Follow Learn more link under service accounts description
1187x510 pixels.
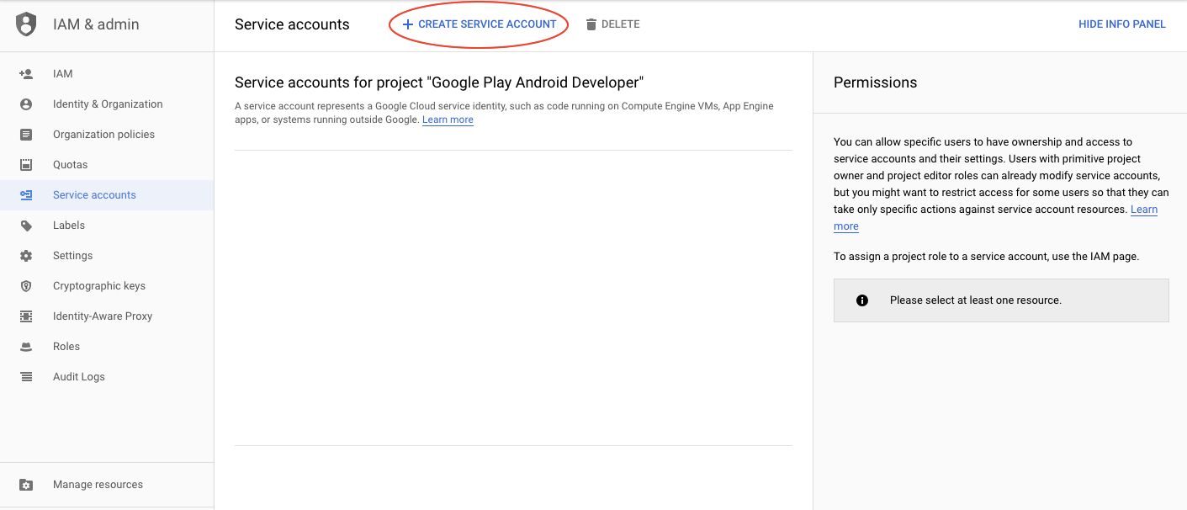(x=448, y=120)
